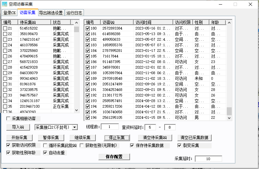The image size is (259, 169).
Task: Switch to the 运行日志 tab
Action: click(x=74, y=13)
